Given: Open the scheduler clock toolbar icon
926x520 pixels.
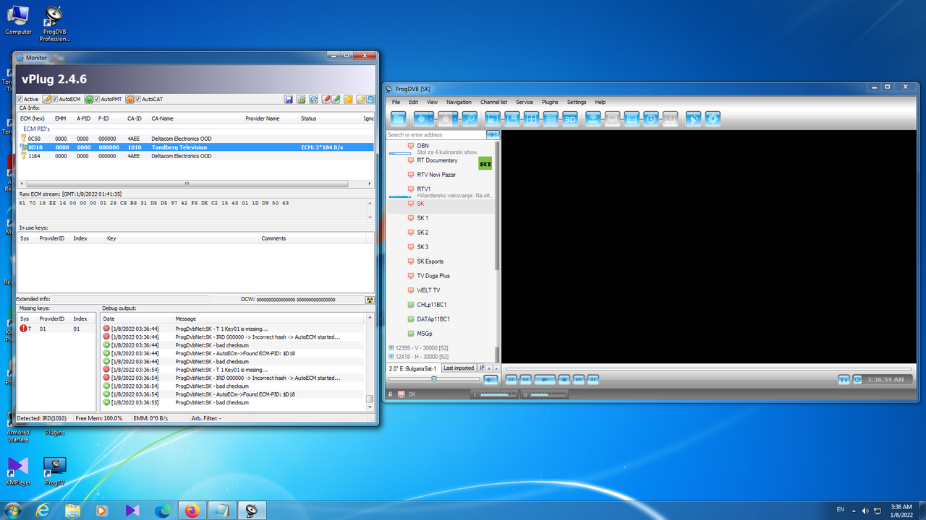Looking at the screenshot, I should 651,119.
